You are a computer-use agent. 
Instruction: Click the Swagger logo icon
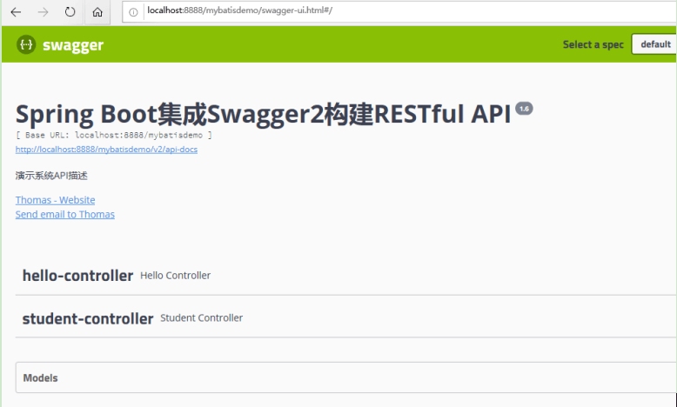tap(26, 44)
